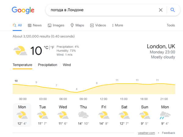The height and width of the screenshot is (137, 183).
Task: Open the weather.com source link
Action: (146, 133)
